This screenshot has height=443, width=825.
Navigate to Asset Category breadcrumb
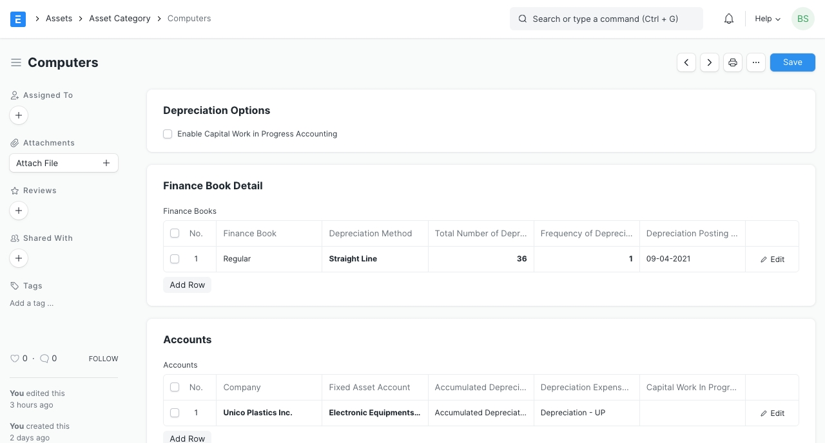point(120,19)
